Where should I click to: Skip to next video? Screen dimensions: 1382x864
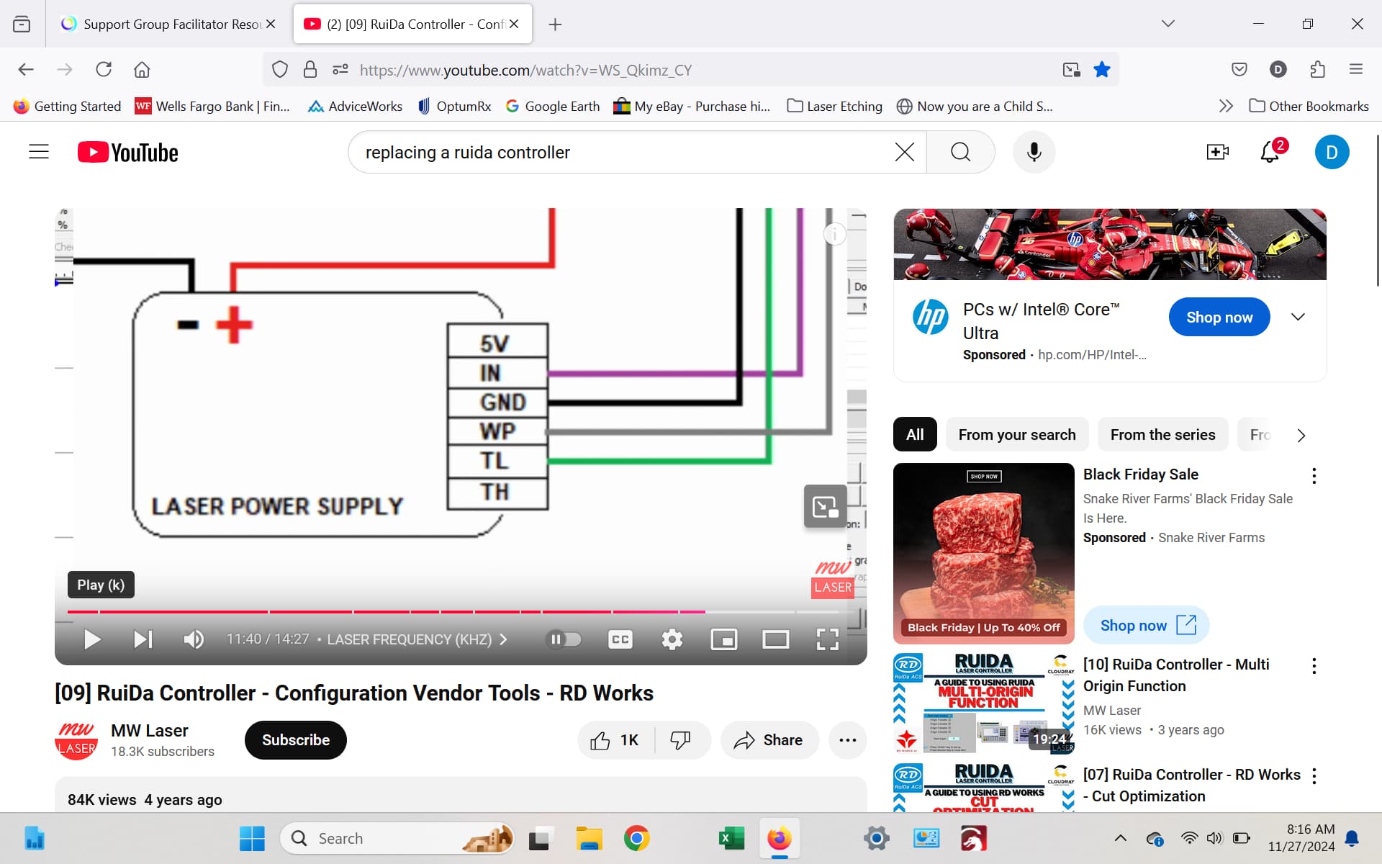pos(143,639)
